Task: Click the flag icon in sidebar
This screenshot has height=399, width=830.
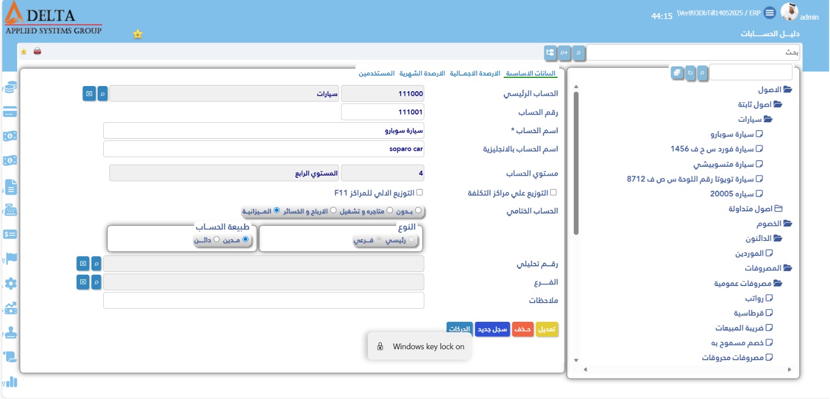Action: [10, 258]
